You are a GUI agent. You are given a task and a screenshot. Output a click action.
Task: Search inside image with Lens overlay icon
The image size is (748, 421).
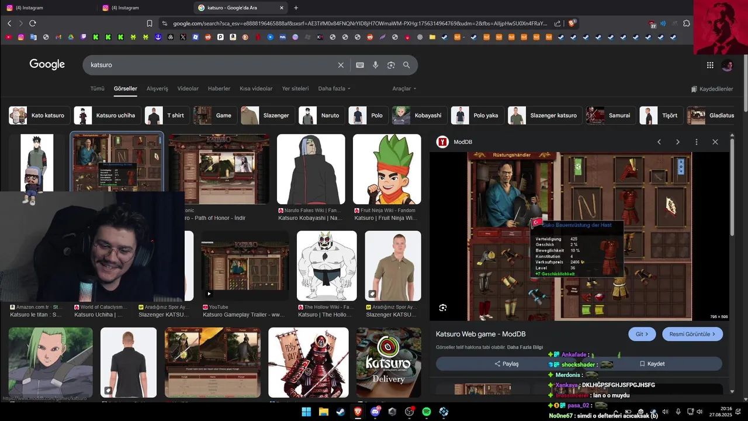coord(443,308)
